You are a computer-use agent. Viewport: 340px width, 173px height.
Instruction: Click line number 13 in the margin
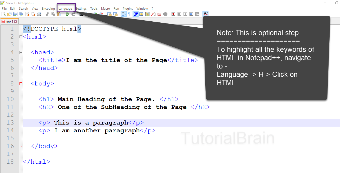(x=10, y=123)
